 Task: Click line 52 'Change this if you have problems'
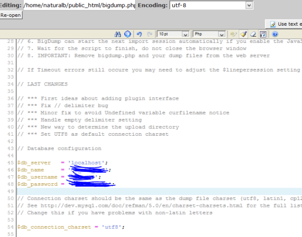pyautogui.click(x=114, y=213)
